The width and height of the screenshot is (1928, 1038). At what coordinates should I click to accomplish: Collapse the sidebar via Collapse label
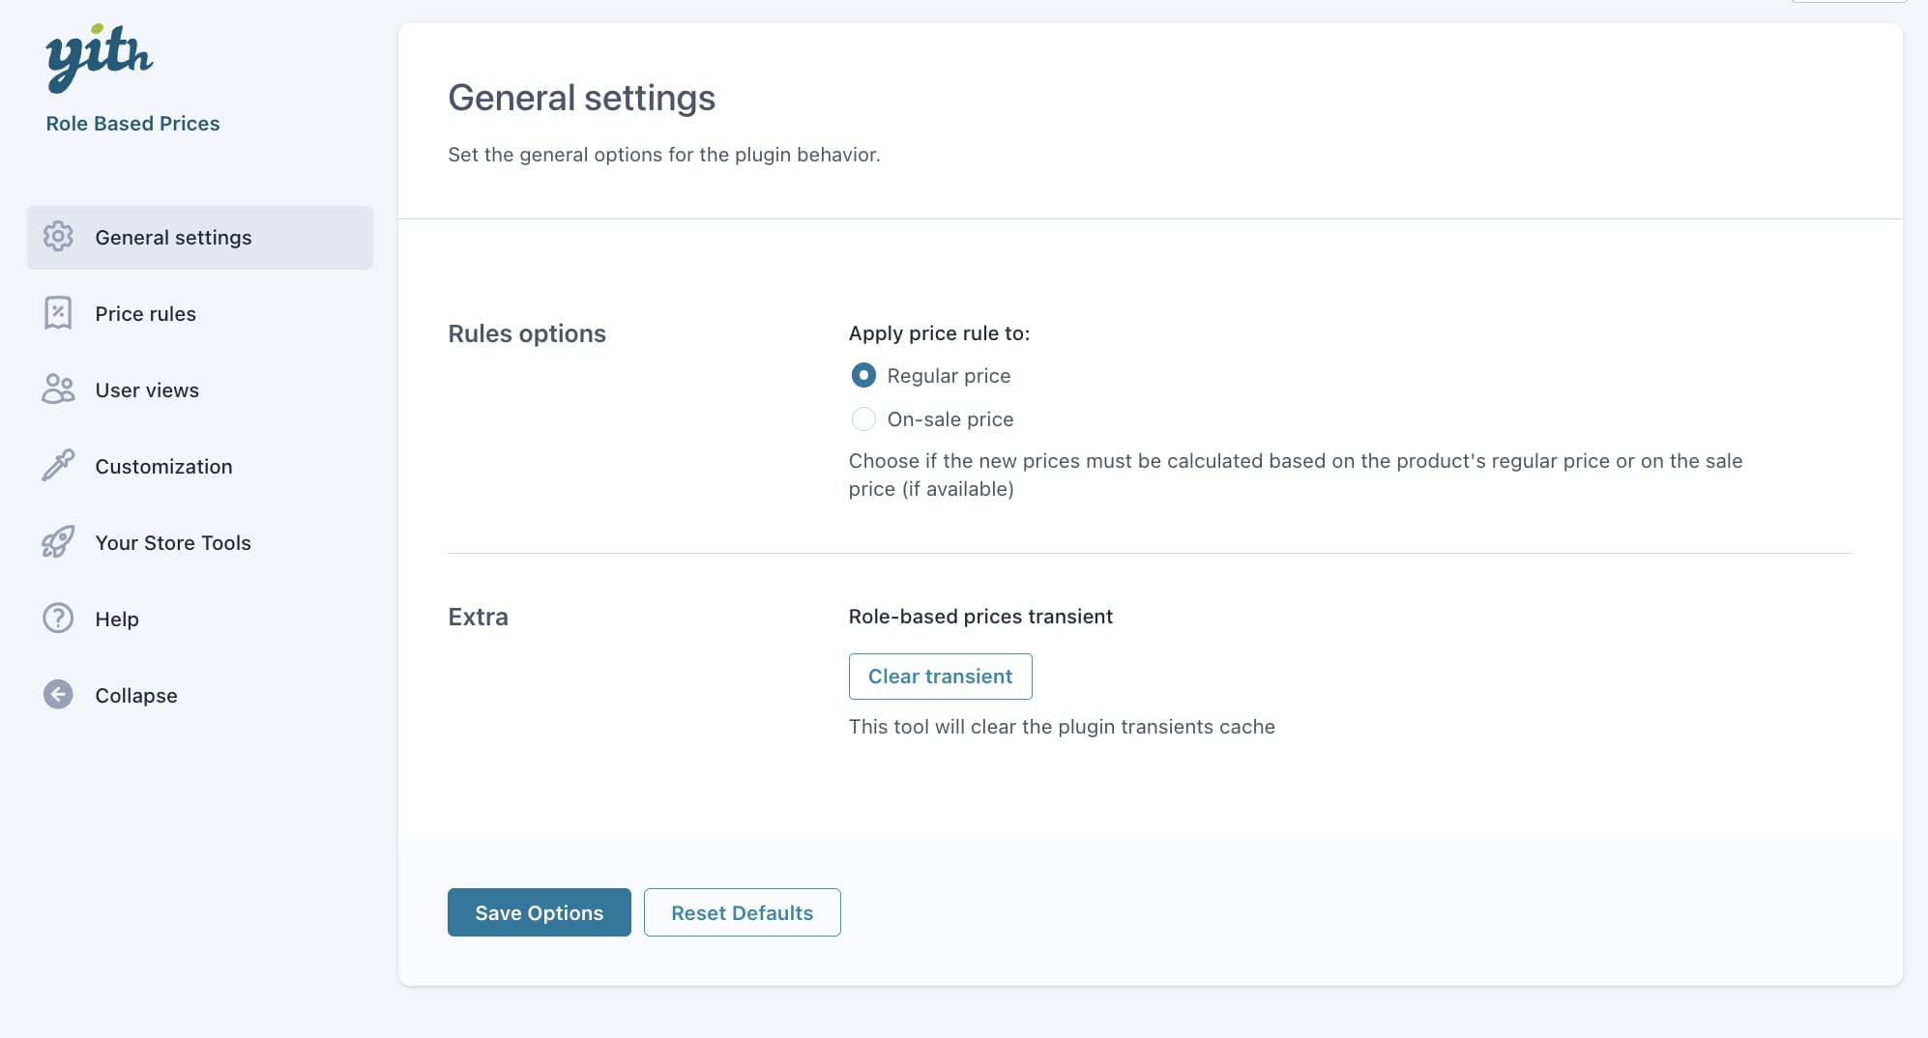click(x=136, y=696)
